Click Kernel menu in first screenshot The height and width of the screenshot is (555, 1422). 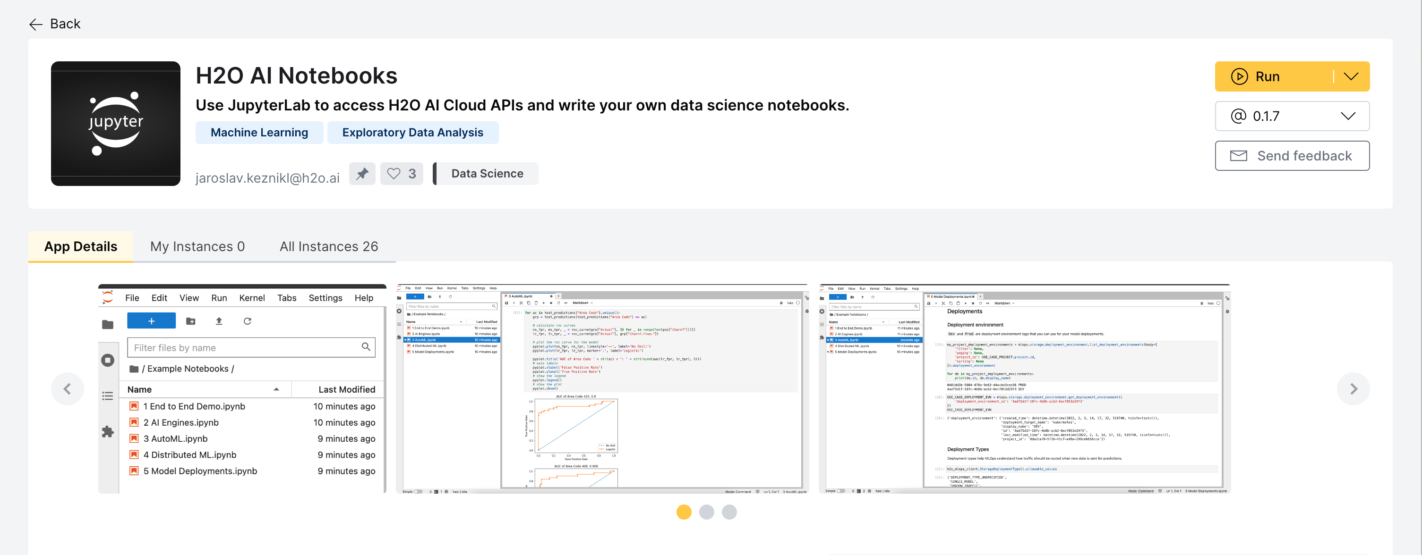pyautogui.click(x=252, y=298)
